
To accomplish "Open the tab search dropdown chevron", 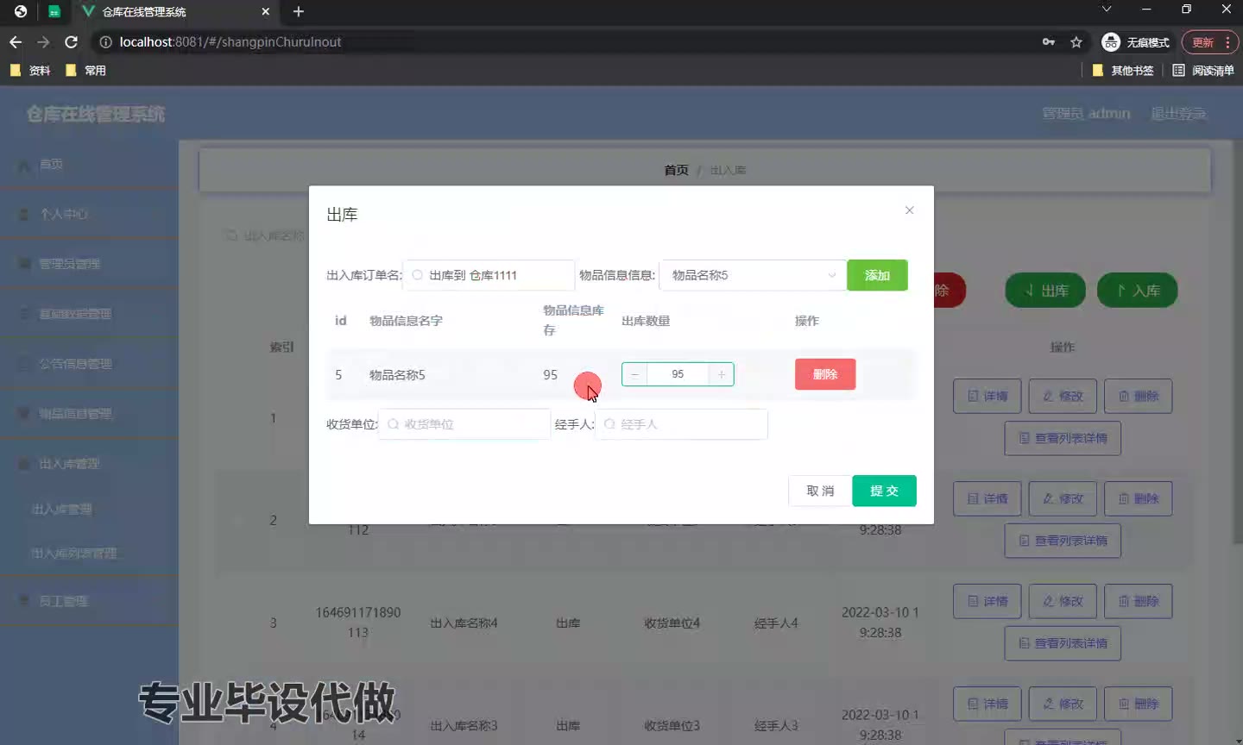I will click(1107, 9).
